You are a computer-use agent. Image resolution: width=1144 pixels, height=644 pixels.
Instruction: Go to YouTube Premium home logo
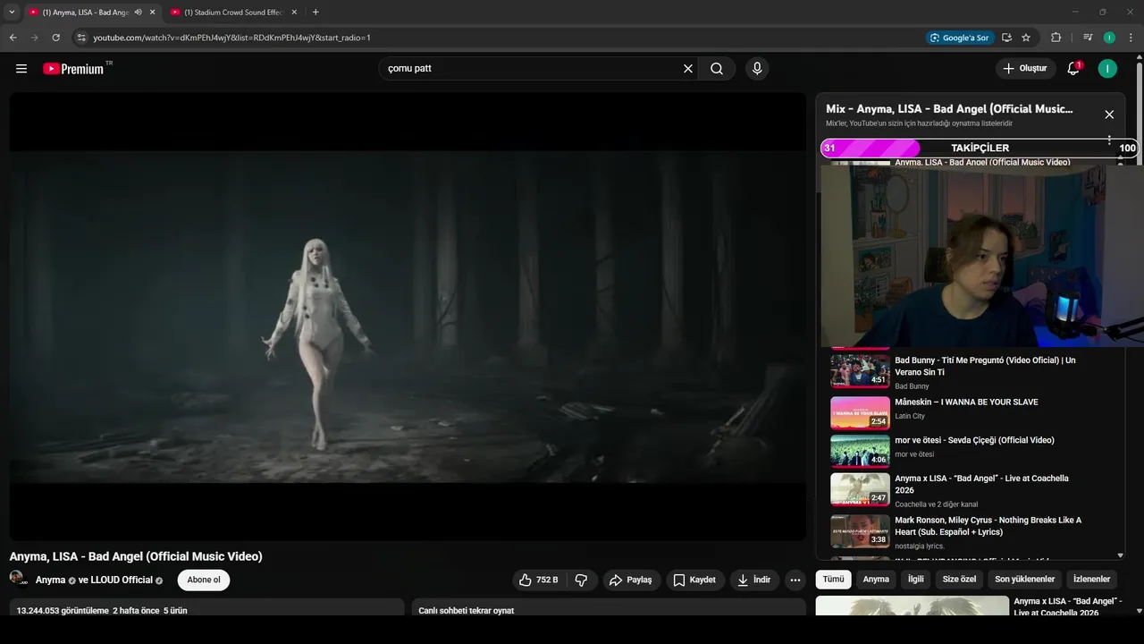73,69
